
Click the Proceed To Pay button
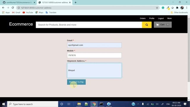(76, 82)
